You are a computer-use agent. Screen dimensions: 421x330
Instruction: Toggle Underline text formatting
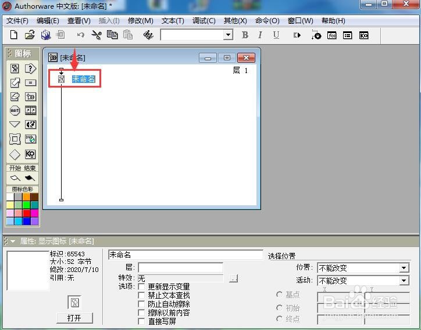276,35
